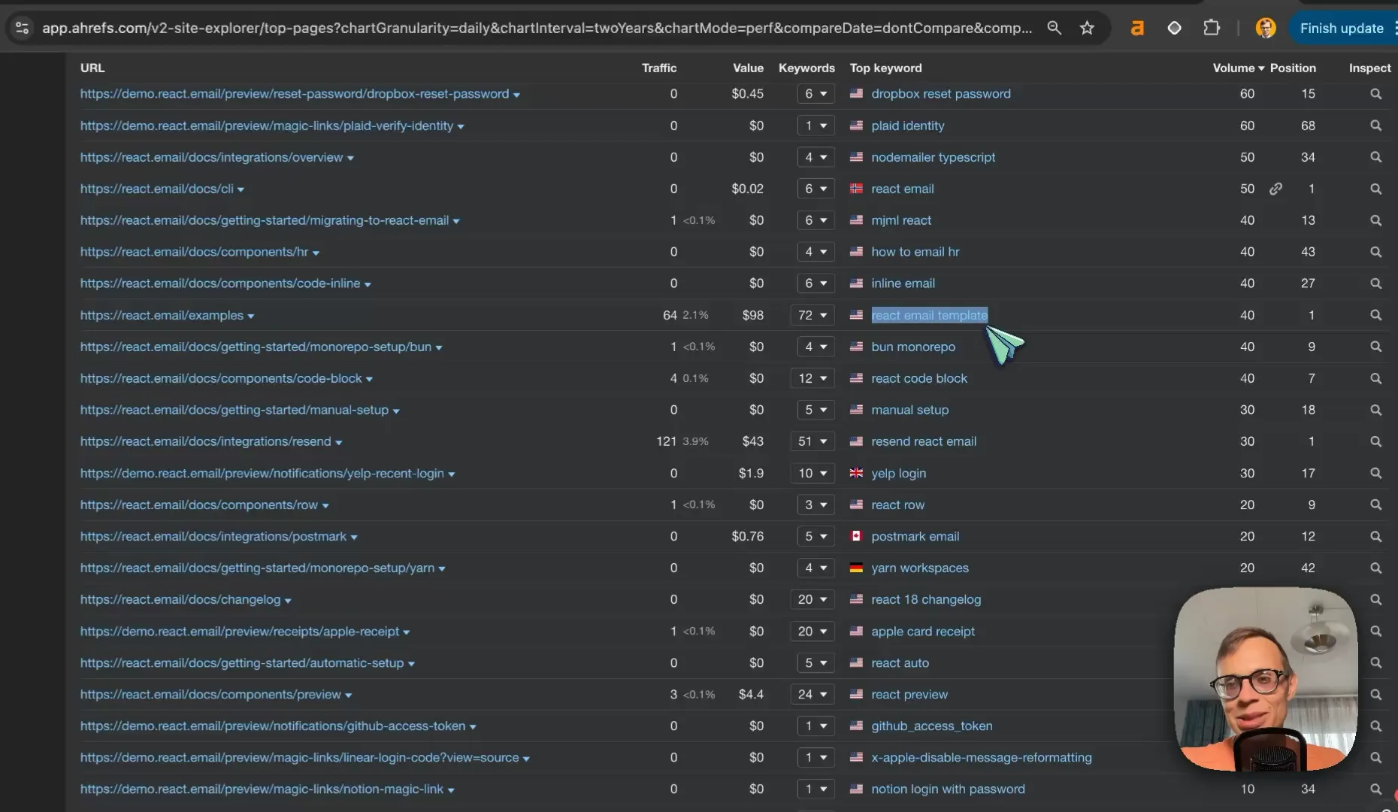The image size is (1398, 812).
Task: Open URL menu arrow for docs/changelog
Action: [288, 601]
